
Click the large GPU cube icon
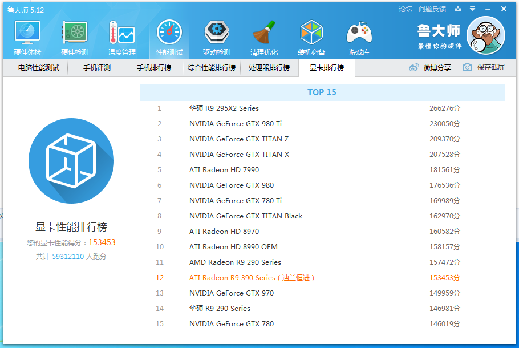(71, 161)
